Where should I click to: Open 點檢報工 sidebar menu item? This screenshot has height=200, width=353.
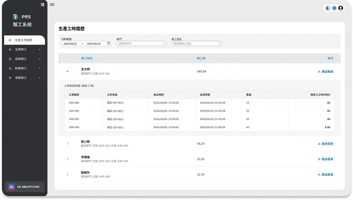25,68
